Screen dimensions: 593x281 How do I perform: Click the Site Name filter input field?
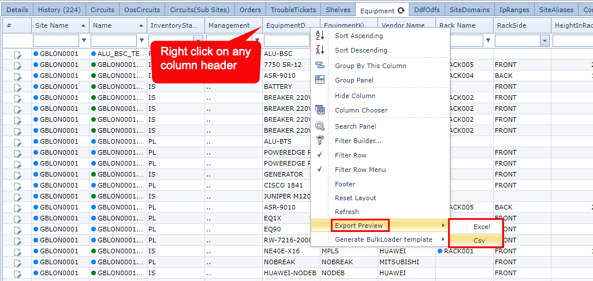click(56, 41)
